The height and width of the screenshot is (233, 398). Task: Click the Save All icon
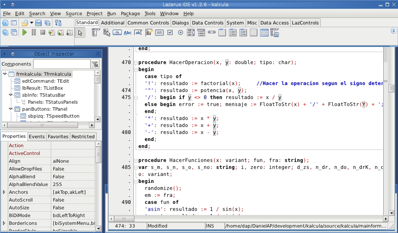[47, 23]
